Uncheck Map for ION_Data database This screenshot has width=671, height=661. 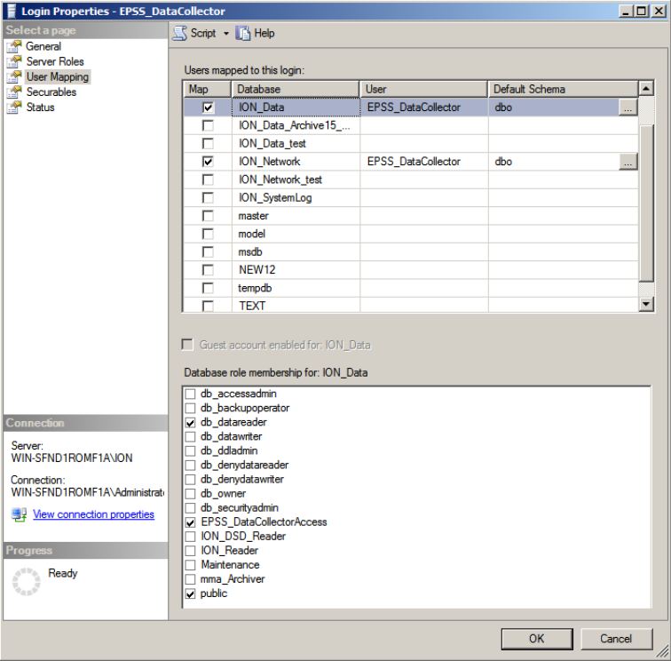pos(208,108)
